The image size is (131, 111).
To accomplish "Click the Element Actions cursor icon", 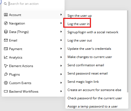I will pyautogui.click(x=6, y=66).
